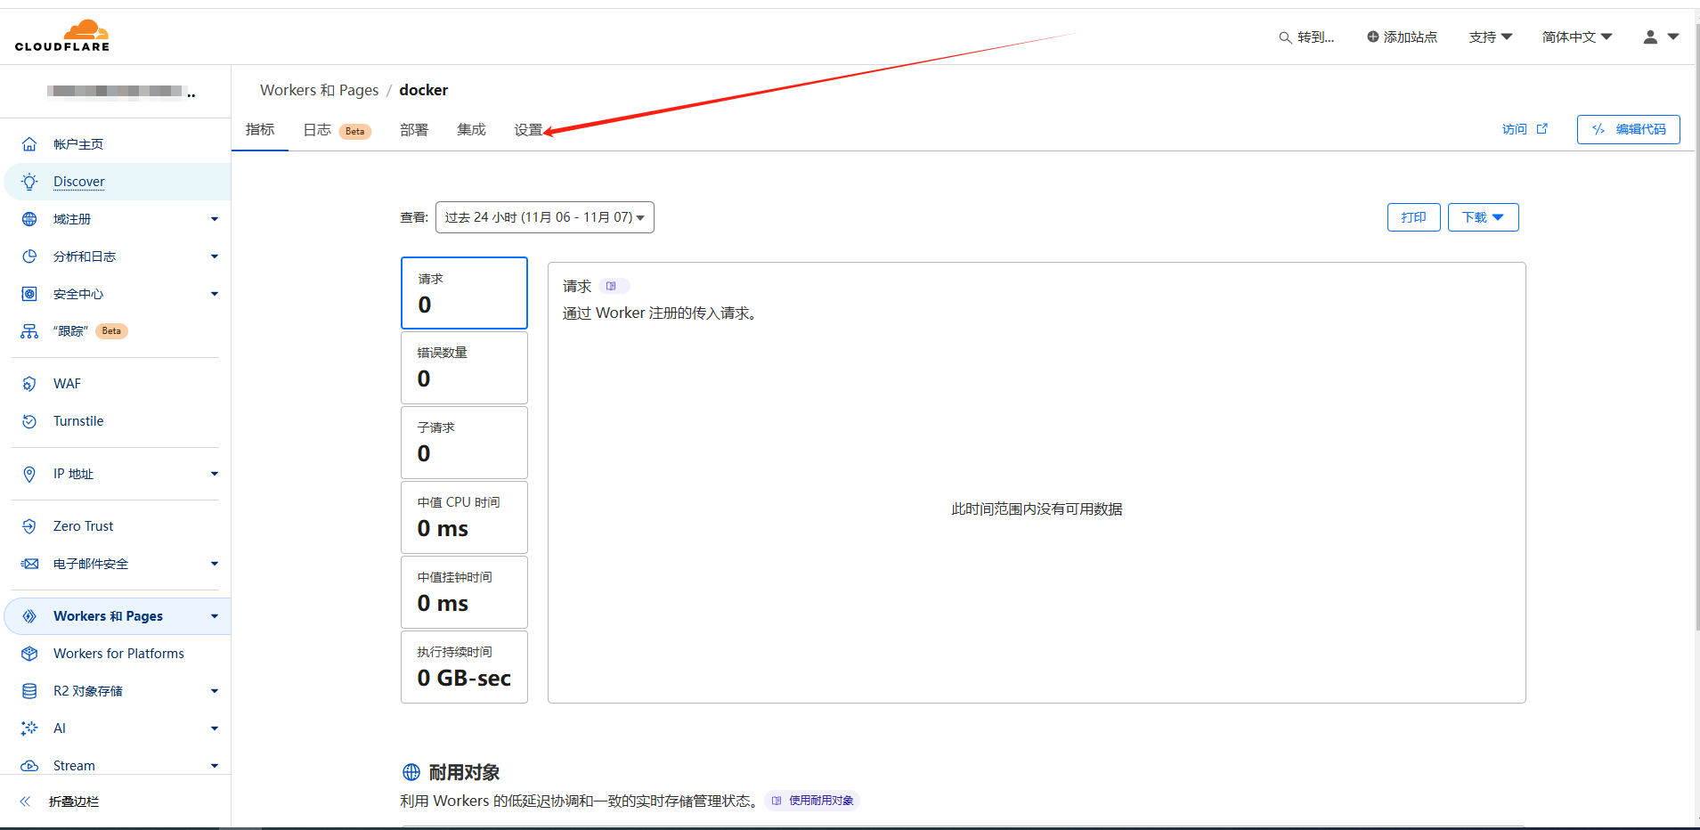This screenshot has width=1700, height=830.
Task: Click the Workers 和 Pages icon
Action: click(x=29, y=616)
